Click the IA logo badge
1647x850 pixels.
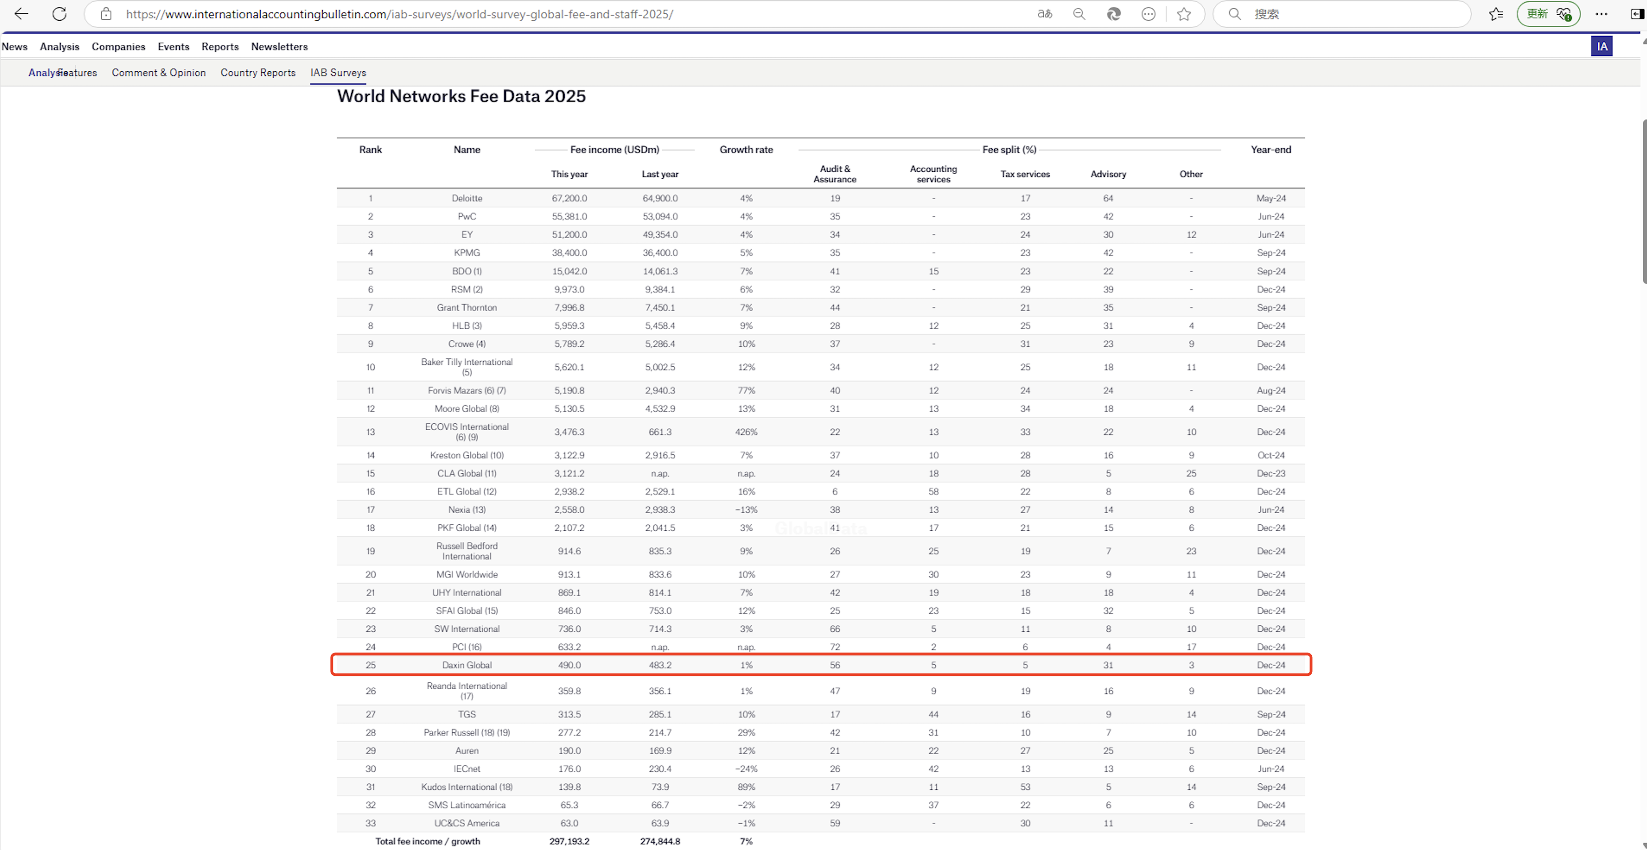(x=1601, y=46)
